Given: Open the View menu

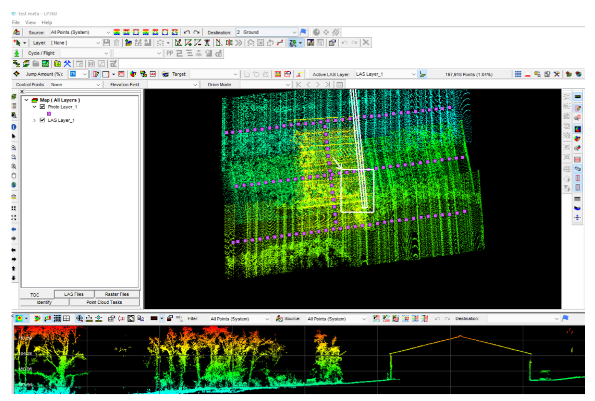Looking at the screenshot, I should 31,23.
